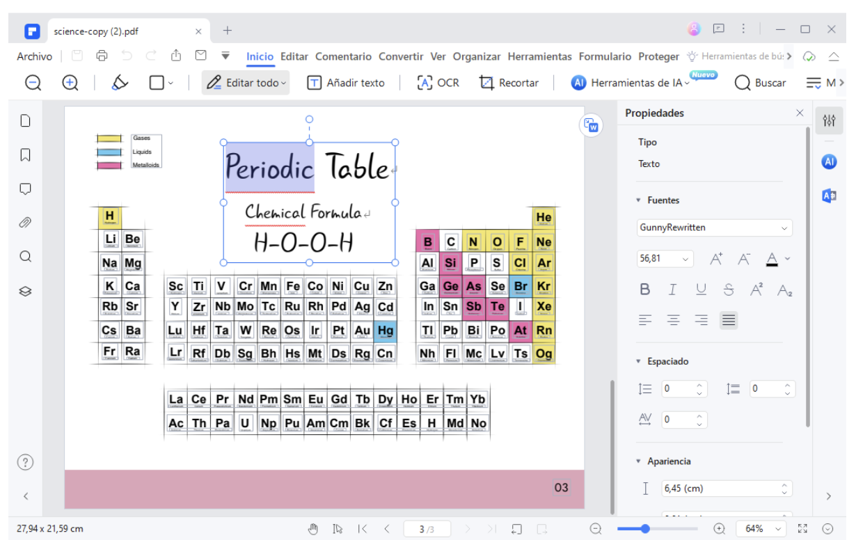Open the shape tool dropdown arrow
This screenshot has width=856, height=540.
pyautogui.click(x=171, y=84)
